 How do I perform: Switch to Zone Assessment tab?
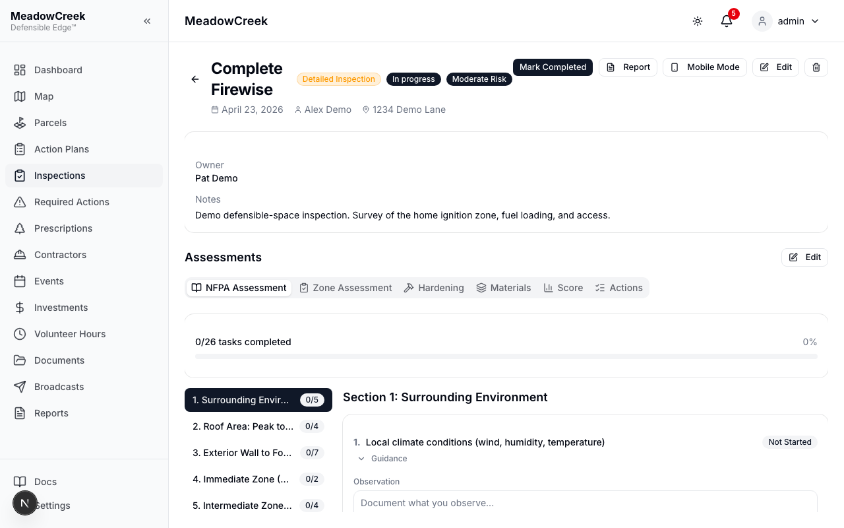pyautogui.click(x=346, y=288)
